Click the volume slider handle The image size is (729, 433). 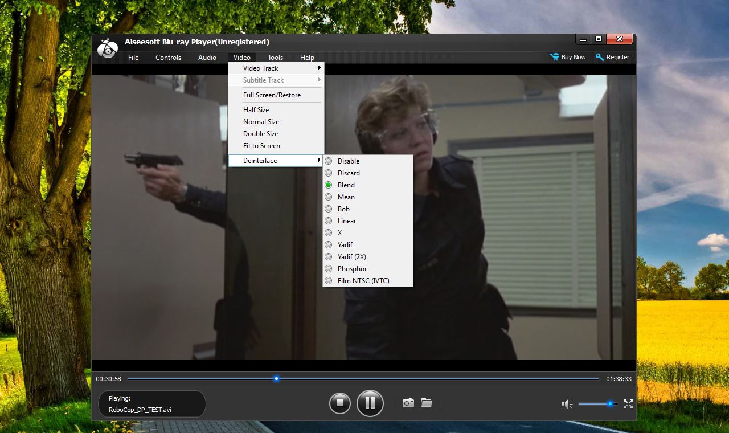pyautogui.click(x=610, y=404)
